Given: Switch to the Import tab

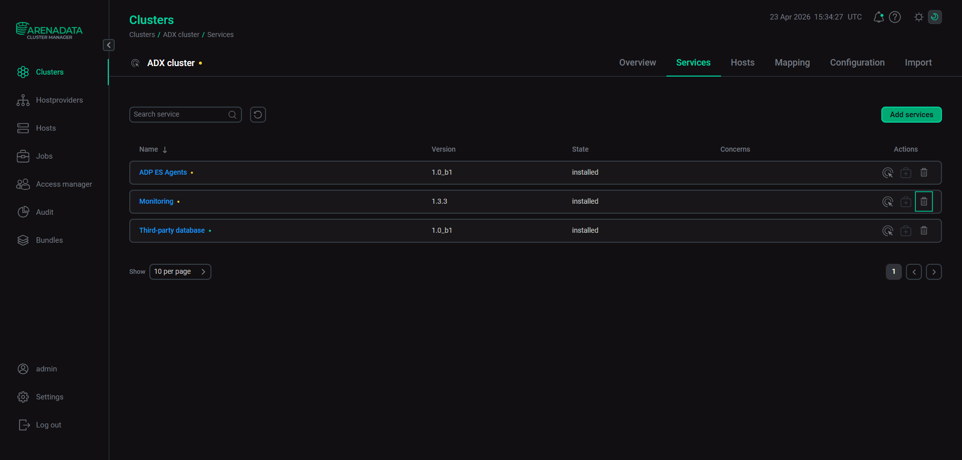Looking at the screenshot, I should (x=918, y=63).
